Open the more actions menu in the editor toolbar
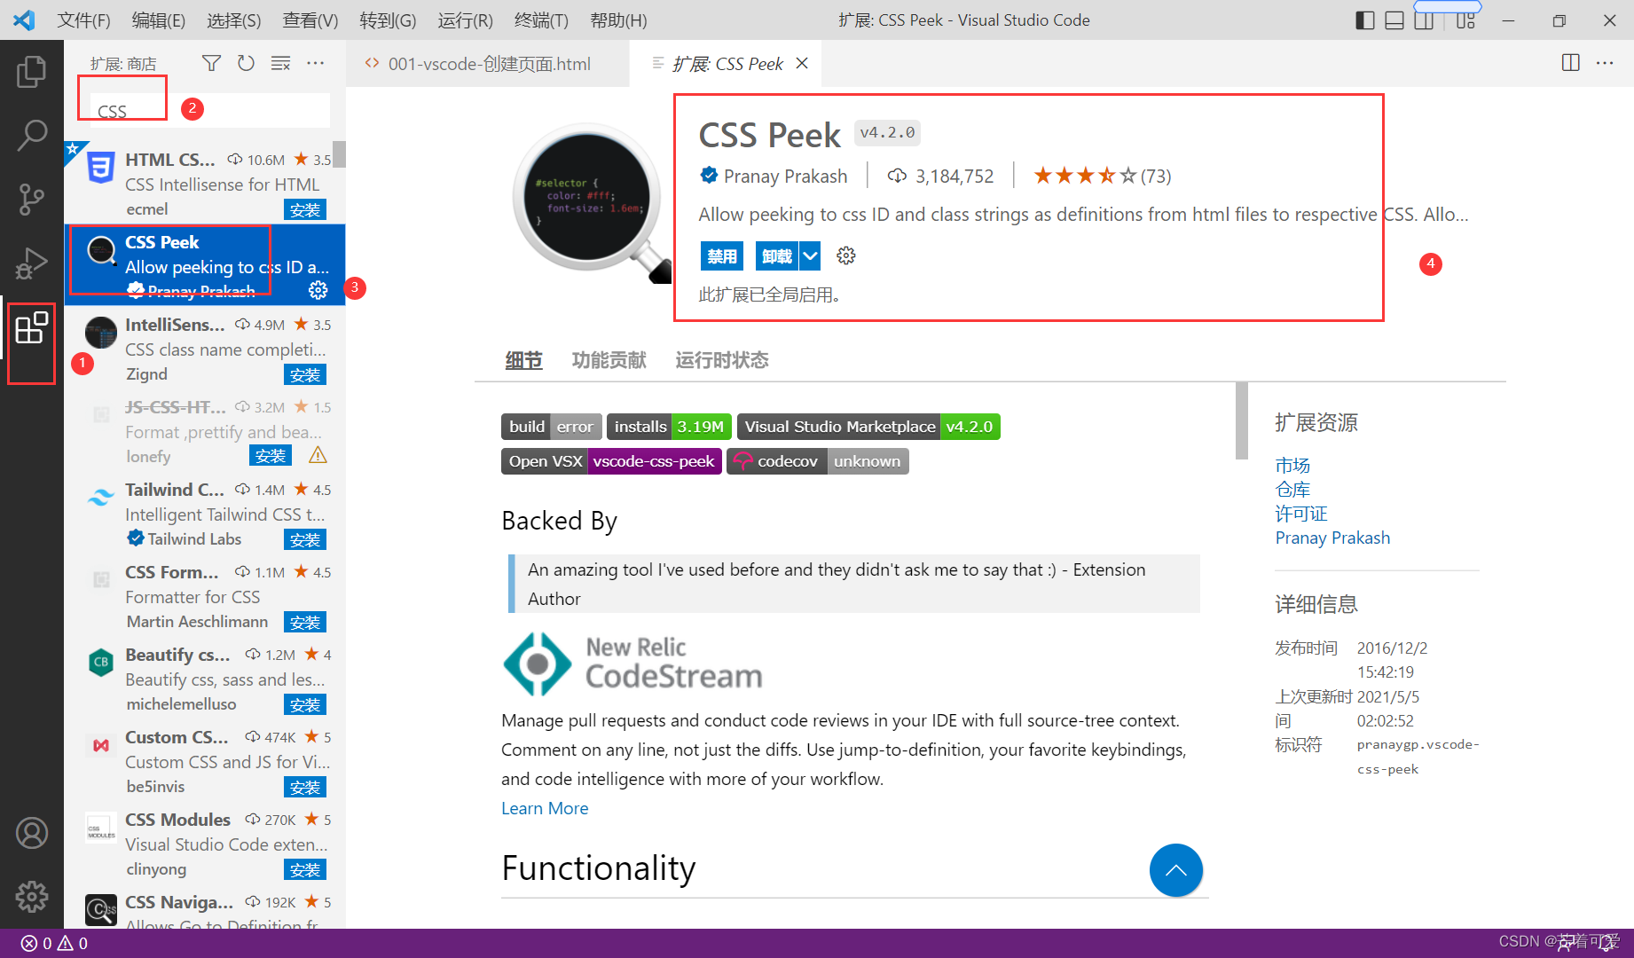The width and height of the screenshot is (1634, 958). (1606, 63)
